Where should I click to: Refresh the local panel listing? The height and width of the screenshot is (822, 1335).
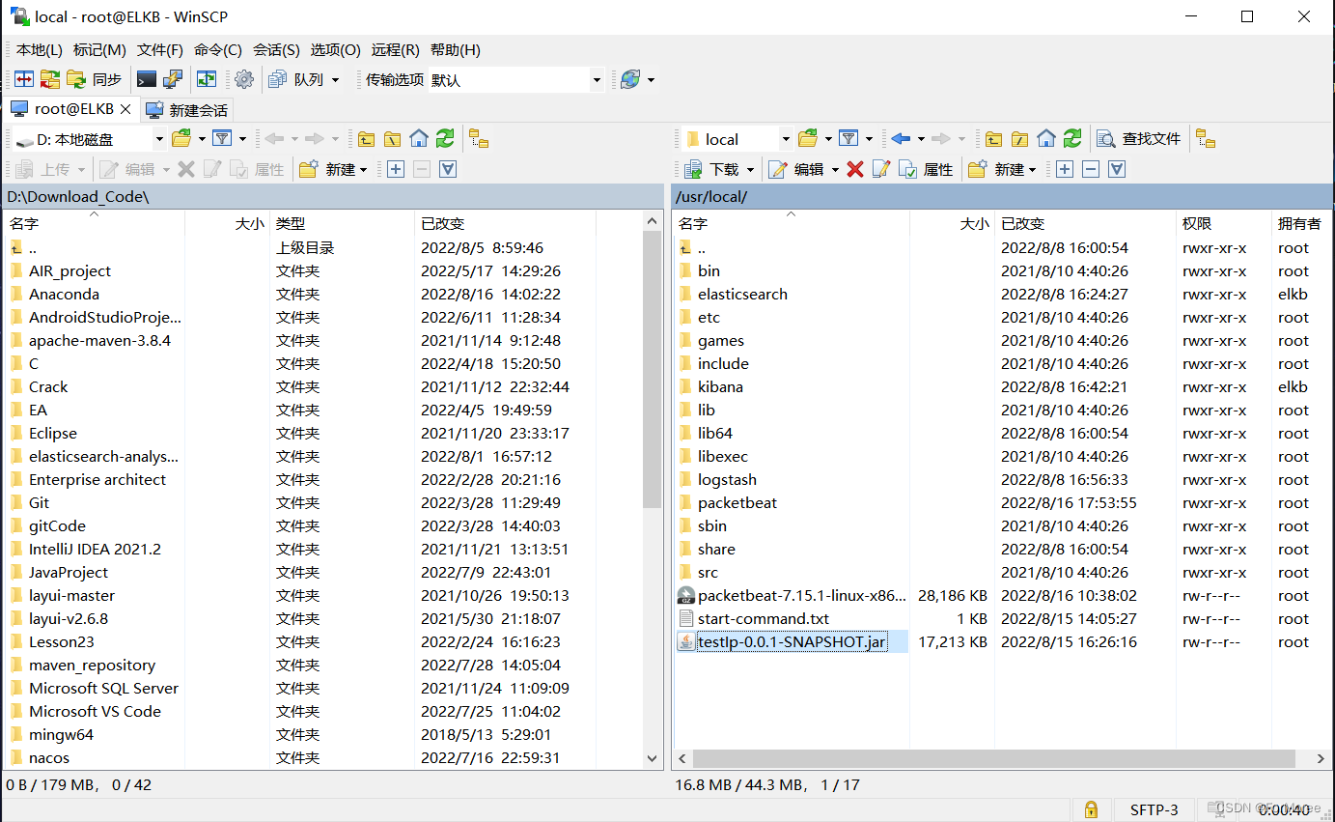click(x=444, y=138)
